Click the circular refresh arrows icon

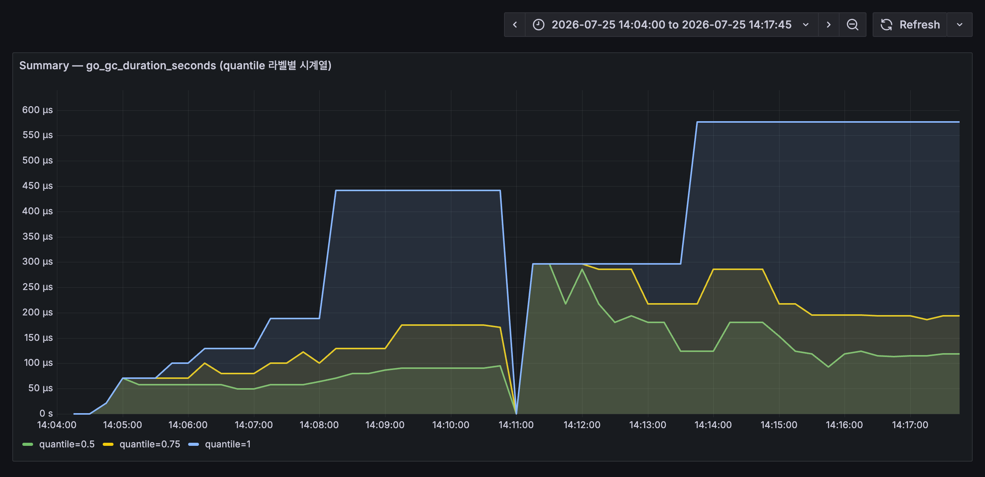click(886, 25)
